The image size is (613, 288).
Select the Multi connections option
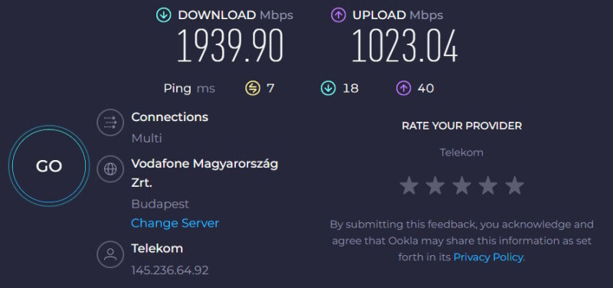[146, 139]
